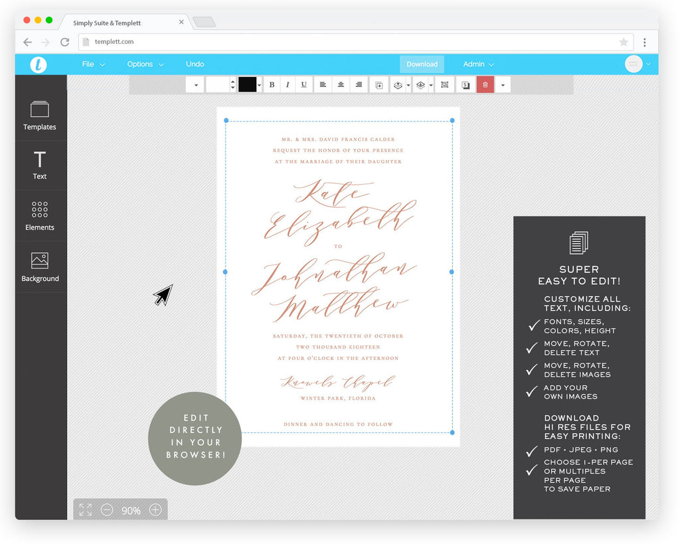Click the user profile avatar

(x=634, y=64)
